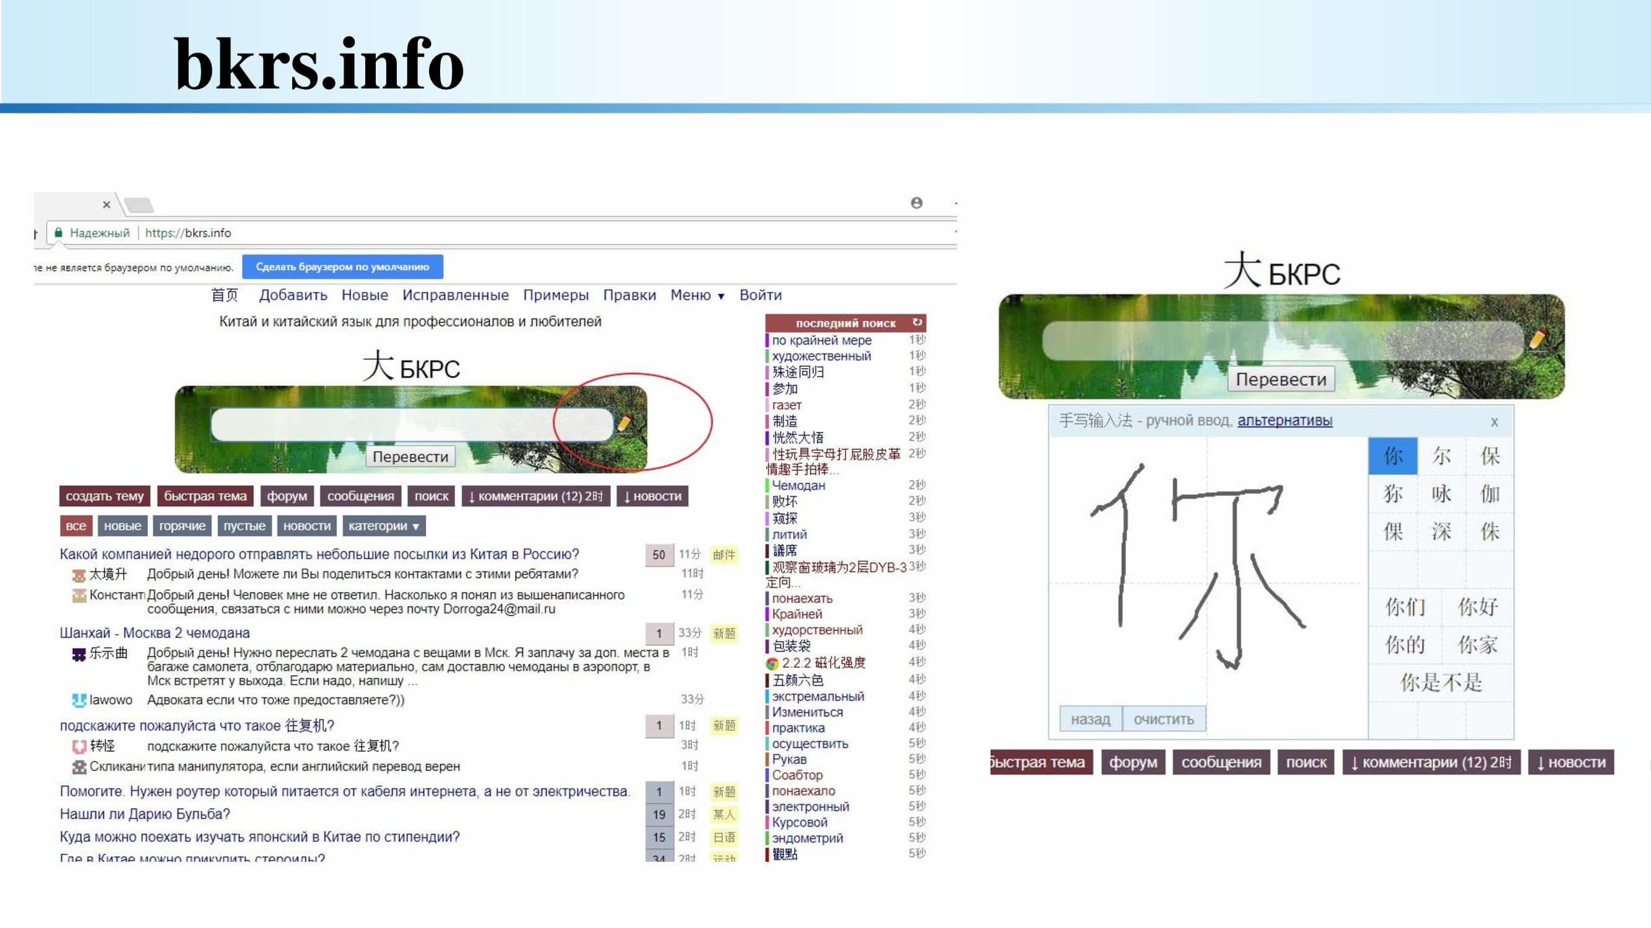Click the right Перевести button
Image resolution: width=1651 pixels, height=928 pixels.
pos(1281,379)
